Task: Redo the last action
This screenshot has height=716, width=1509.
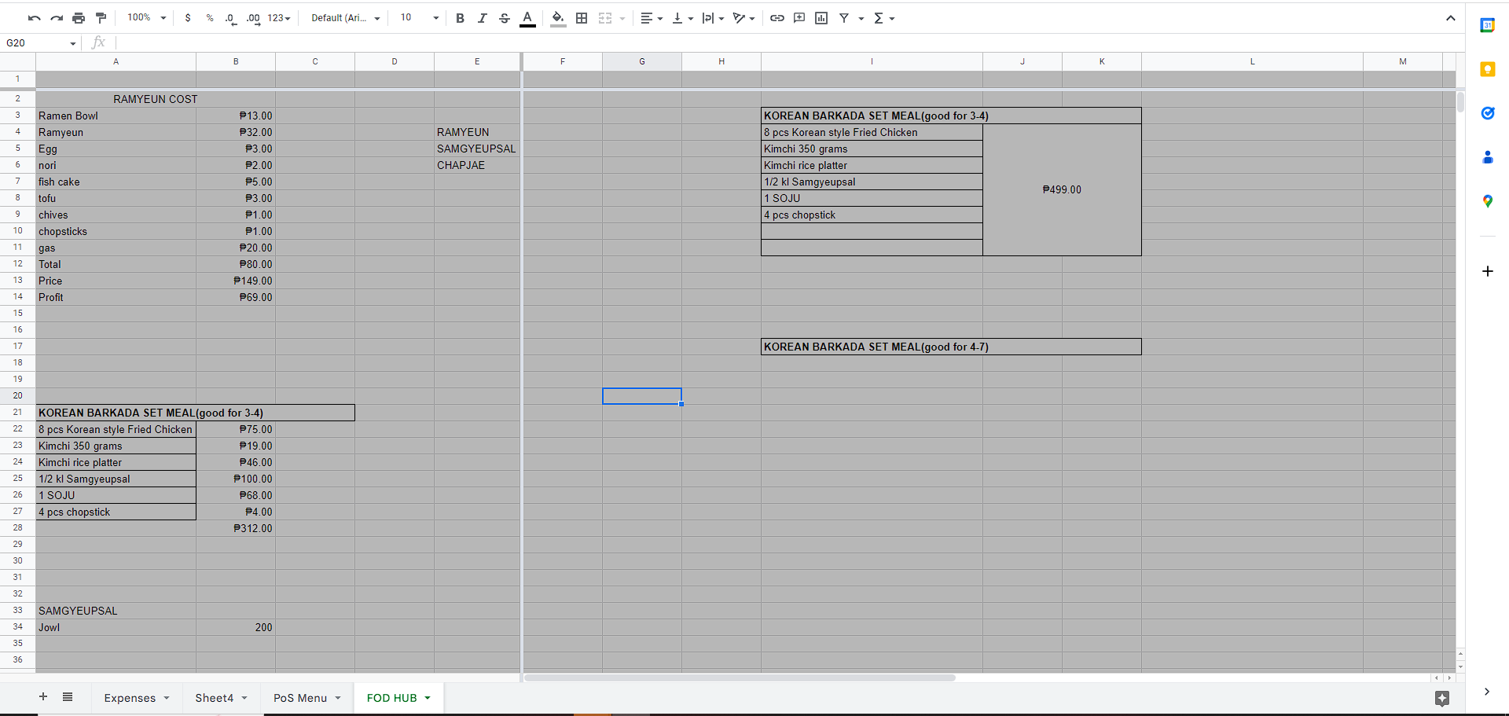Action: (56, 18)
